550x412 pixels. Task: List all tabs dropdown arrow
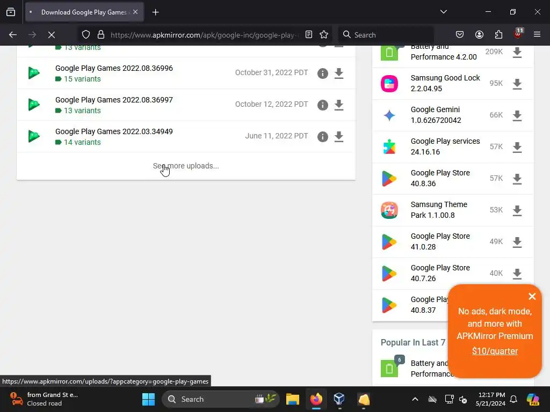pyautogui.click(x=443, y=12)
